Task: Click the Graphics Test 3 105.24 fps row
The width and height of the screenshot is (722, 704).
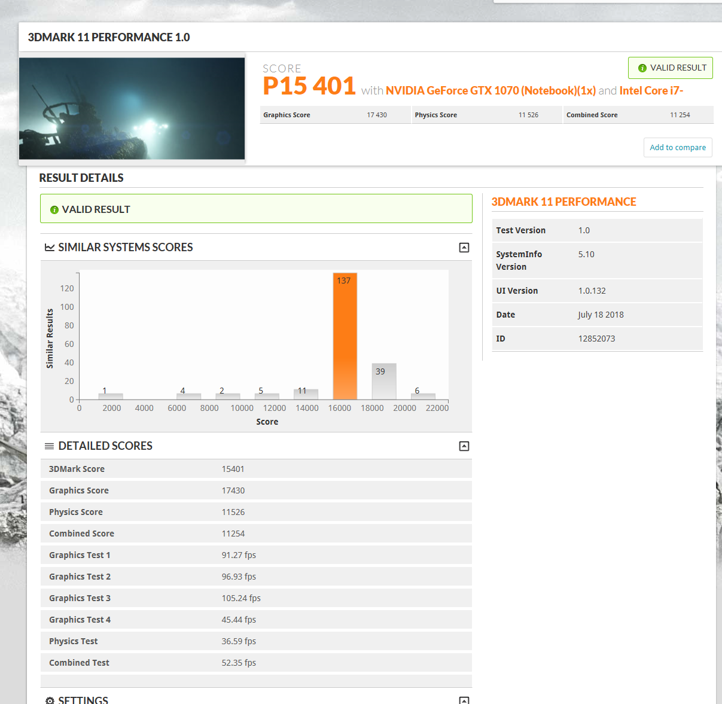Action: point(256,598)
